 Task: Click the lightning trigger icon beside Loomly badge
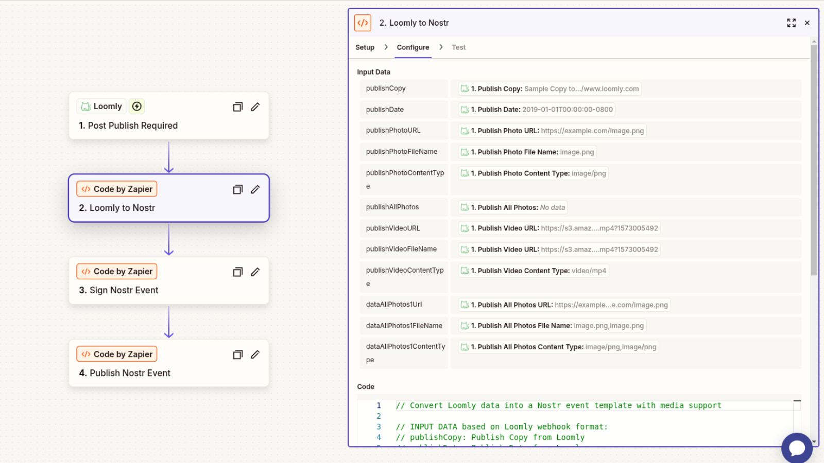[x=137, y=106]
